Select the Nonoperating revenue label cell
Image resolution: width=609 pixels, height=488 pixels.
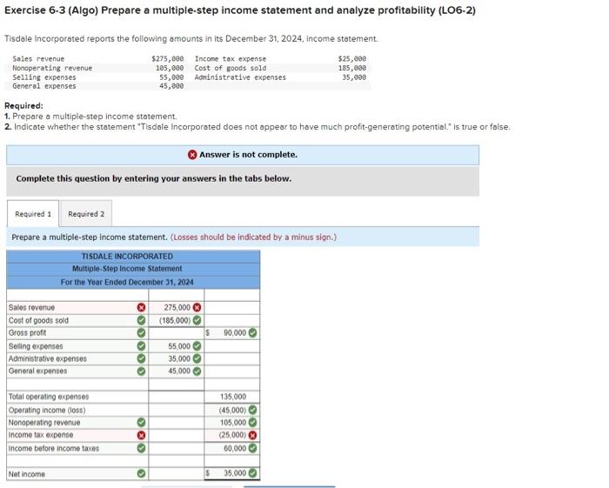(x=77, y=422)
